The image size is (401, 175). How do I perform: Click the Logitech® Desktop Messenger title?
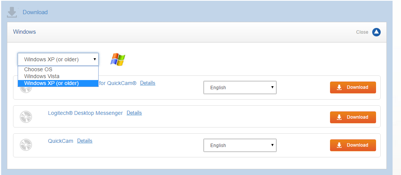[86, 113]
